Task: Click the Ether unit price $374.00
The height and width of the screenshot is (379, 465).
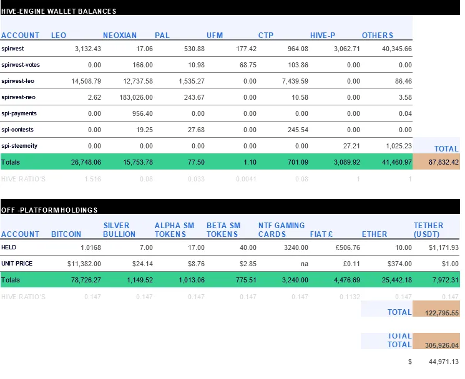Action: pos(399,264)
